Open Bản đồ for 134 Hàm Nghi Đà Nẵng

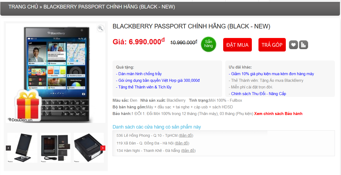(188, 151)
